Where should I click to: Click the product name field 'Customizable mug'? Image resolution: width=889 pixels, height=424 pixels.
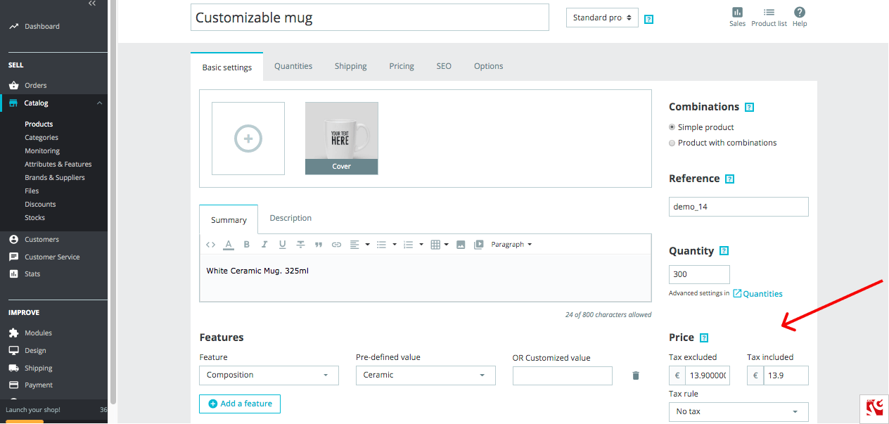click(369, 18)
